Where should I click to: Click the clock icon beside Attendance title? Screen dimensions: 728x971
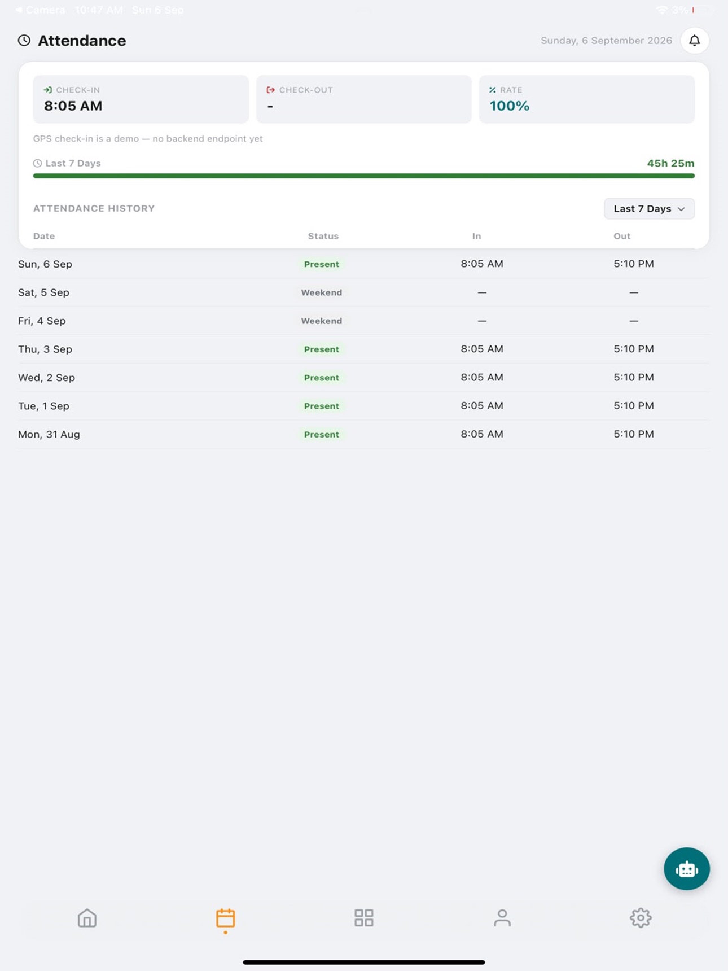24,41
